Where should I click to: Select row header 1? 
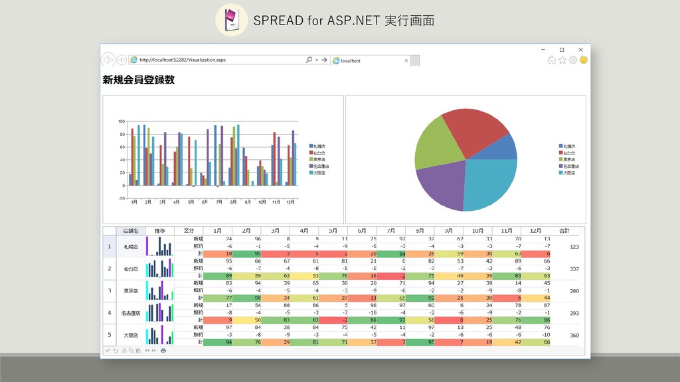pos(110,247)
